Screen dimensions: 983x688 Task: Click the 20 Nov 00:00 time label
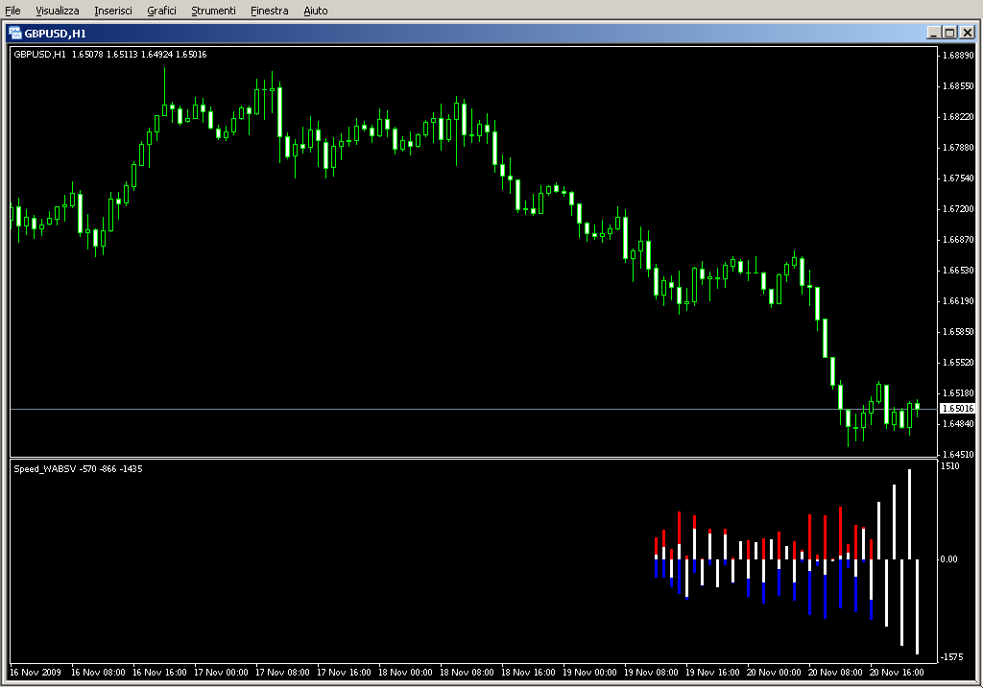pos(774,673)
